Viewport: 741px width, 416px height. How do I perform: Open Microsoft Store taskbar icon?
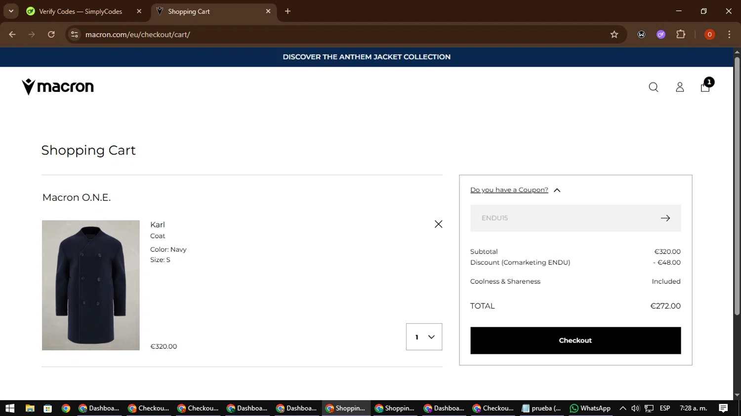(48, 409)
